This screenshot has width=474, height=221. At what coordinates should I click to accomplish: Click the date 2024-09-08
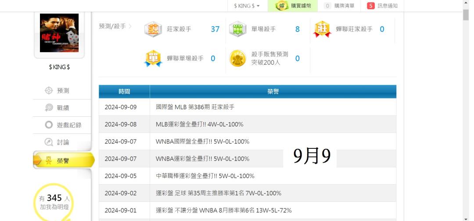pyautogui.click(x=121, y=124)
